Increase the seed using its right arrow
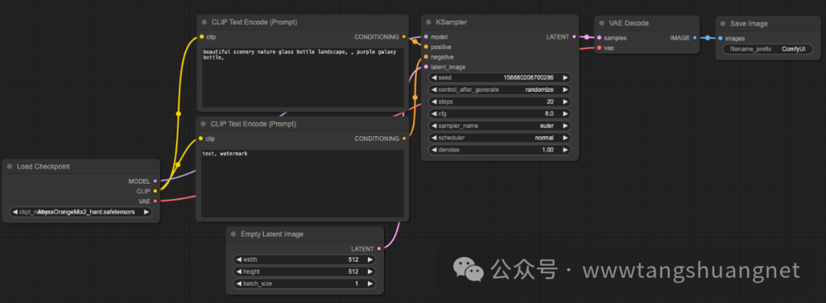The image size is (826, 303). point(565,77)
